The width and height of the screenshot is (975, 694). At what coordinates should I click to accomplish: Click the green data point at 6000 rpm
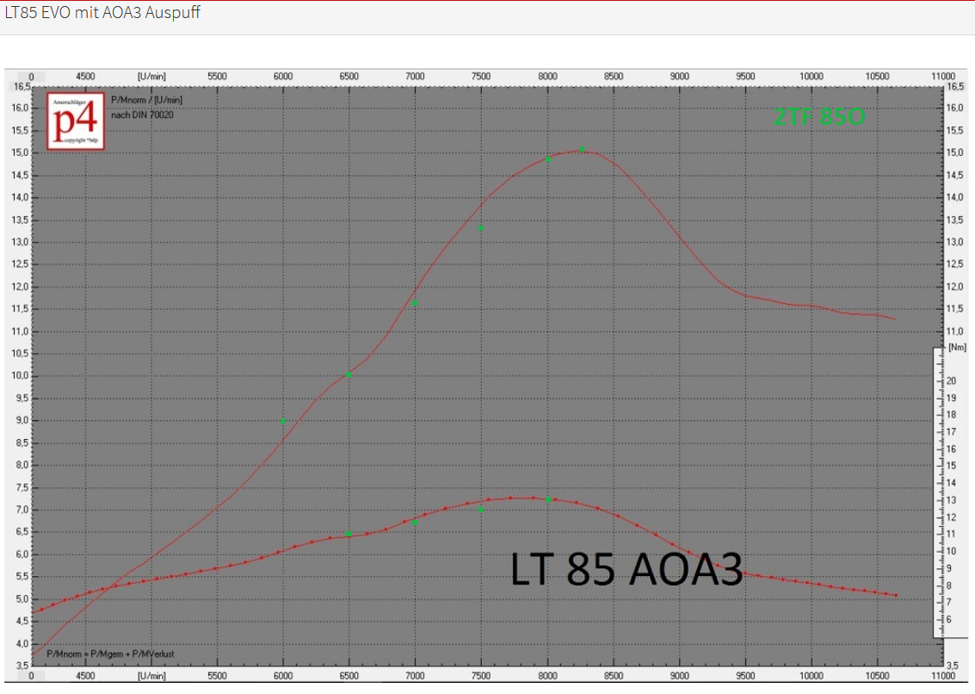(282, 420)
